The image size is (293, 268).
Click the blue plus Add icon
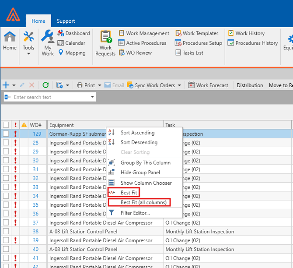coord(6,85)
